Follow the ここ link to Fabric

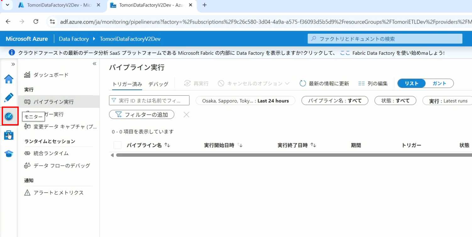point(345,53)
